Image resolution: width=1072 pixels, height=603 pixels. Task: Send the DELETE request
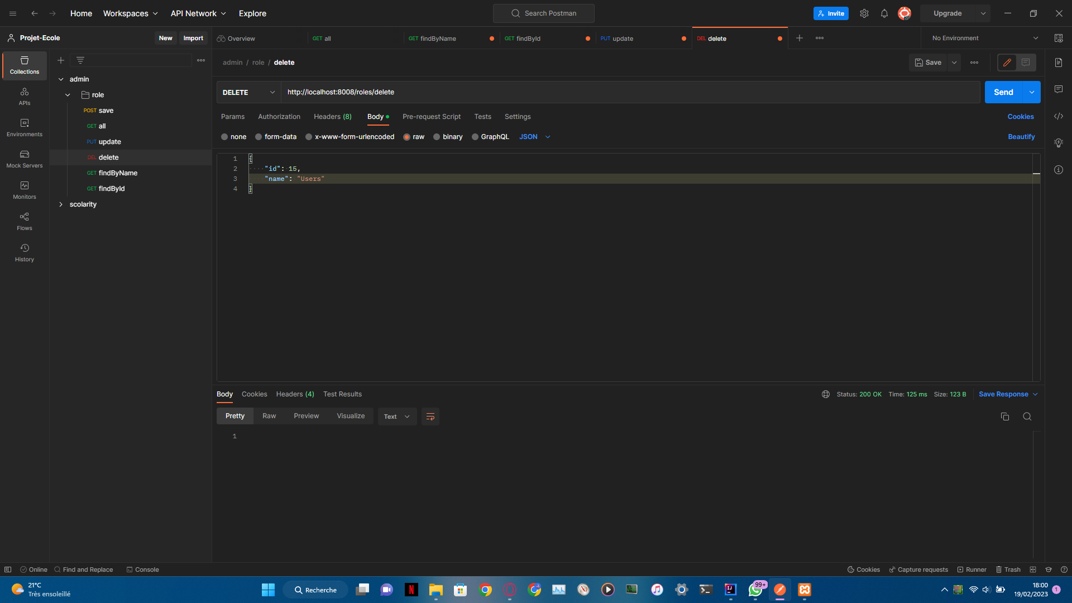click(x=1003, y=92)
